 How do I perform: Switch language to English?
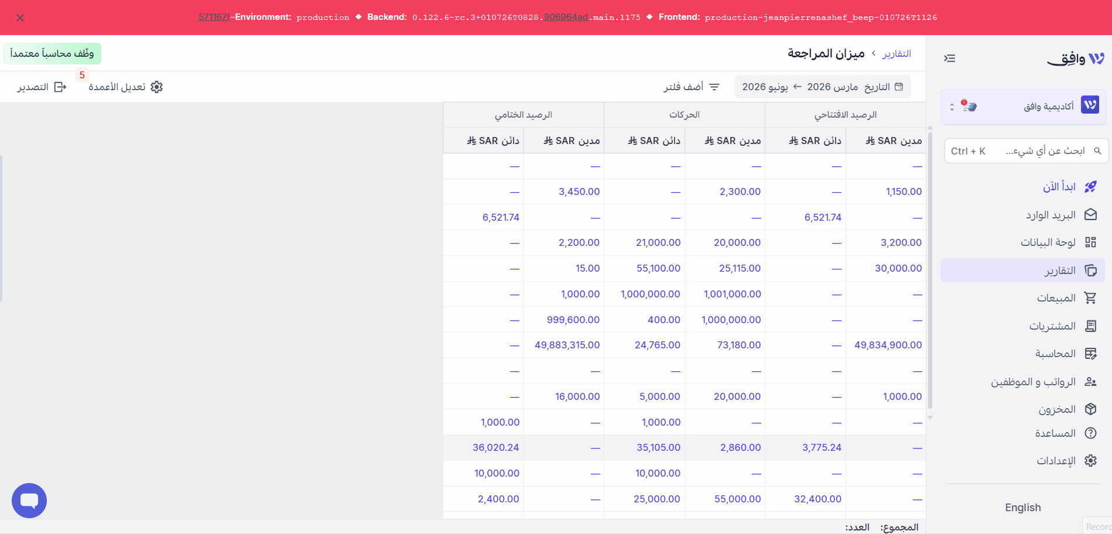(x=1023, y=508)
